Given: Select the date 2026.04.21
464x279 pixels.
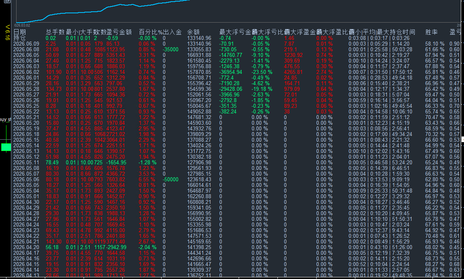Looking at the screenshot, I should [26, 241].
